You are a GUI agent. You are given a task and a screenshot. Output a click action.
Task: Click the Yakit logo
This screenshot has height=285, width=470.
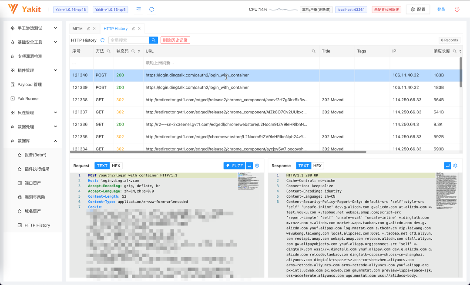pos(24,9)
